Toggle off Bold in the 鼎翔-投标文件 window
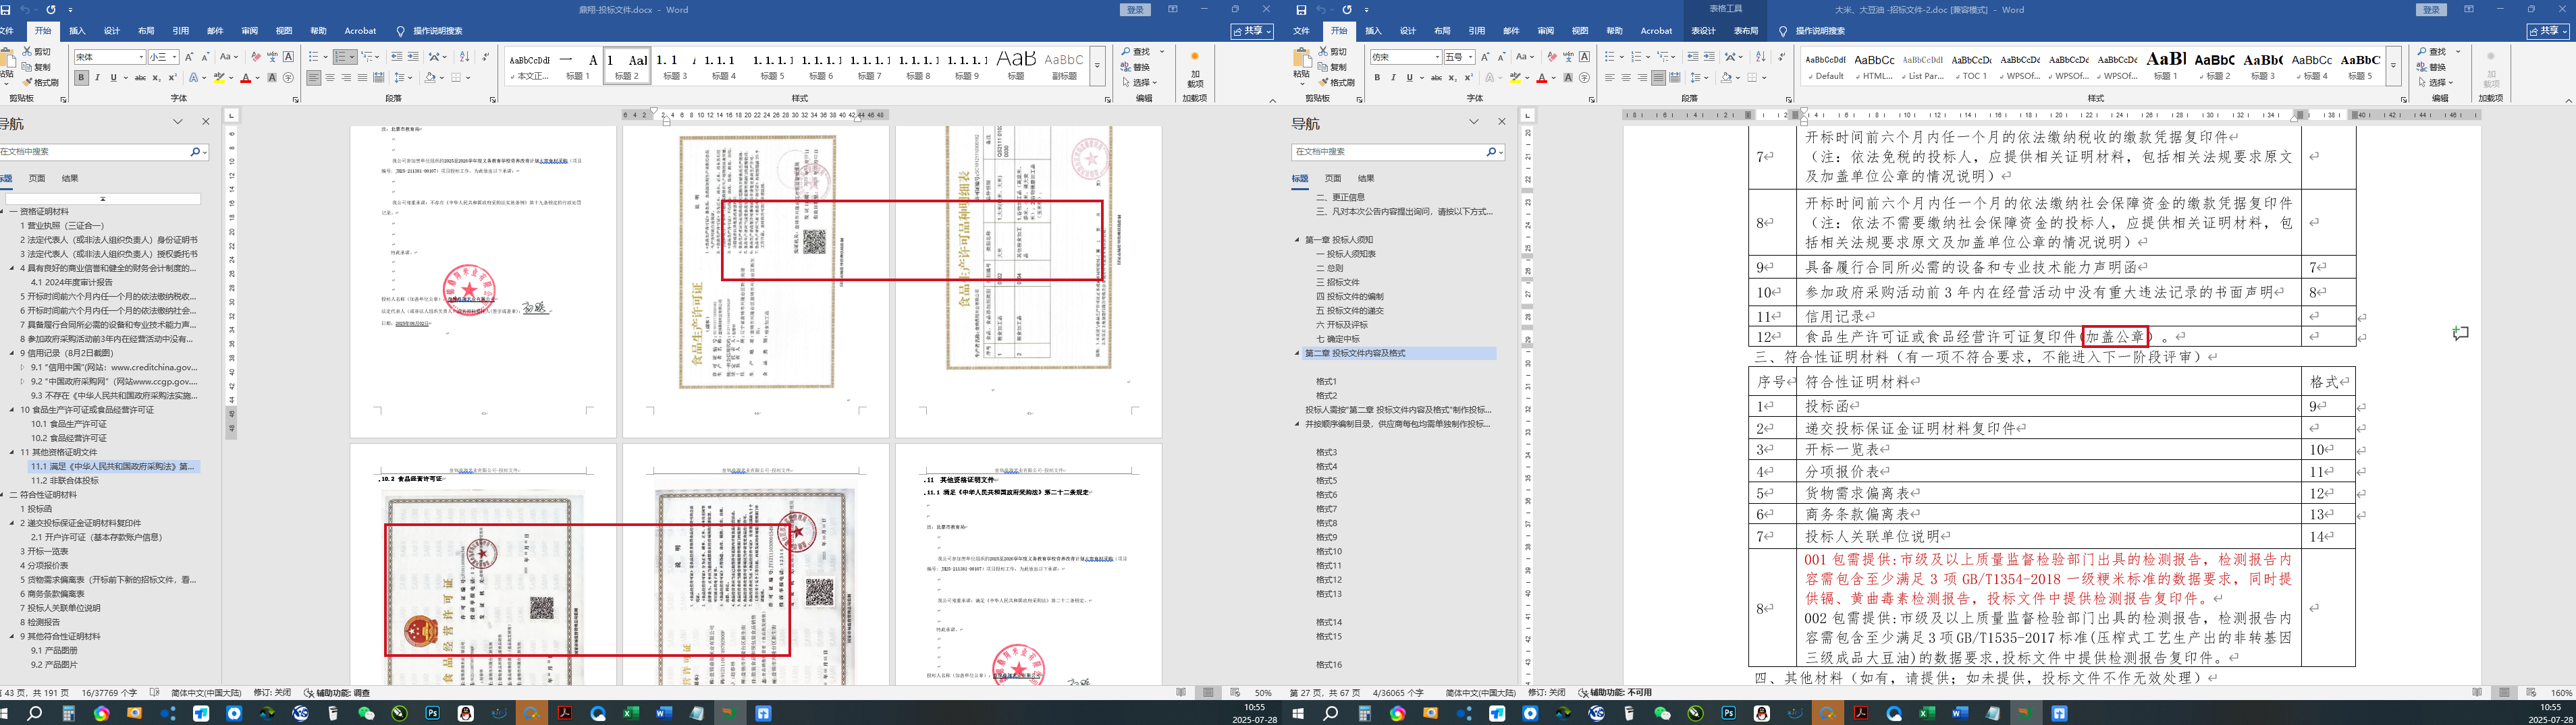The height and width of the screenshot is (725, 2576). 81,78
